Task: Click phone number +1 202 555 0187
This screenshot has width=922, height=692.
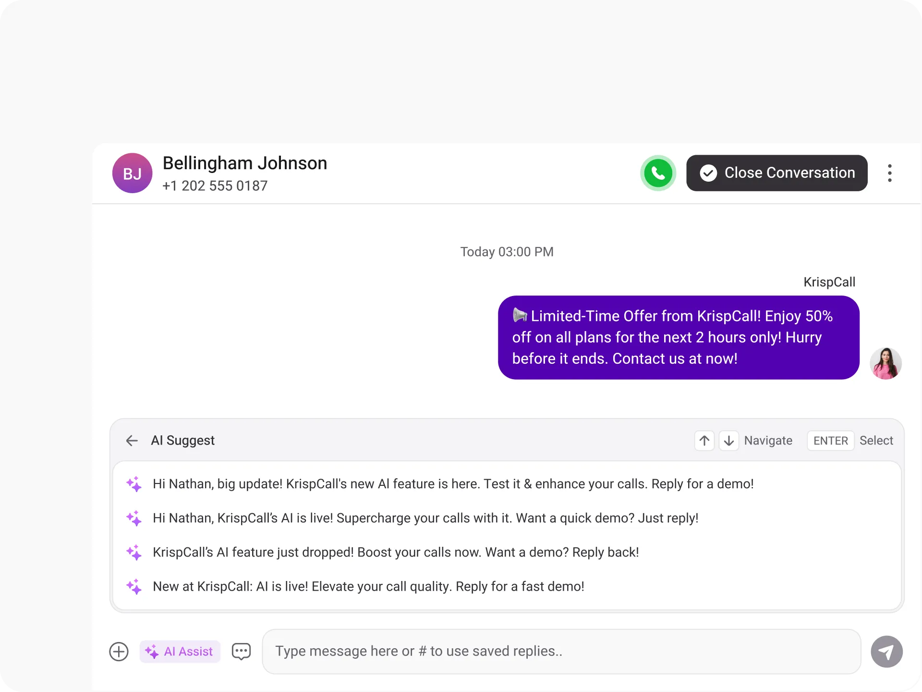Action: point(215,185)
